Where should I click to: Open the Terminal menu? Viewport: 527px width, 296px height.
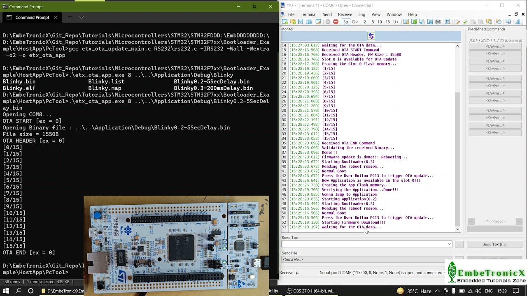click(308, 14)
